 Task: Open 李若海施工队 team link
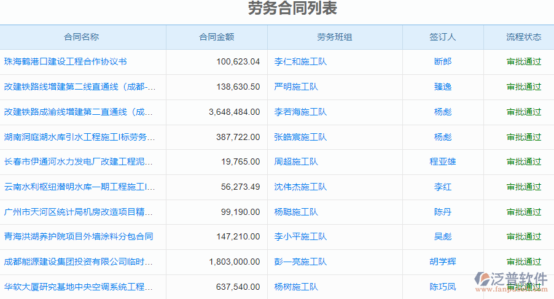pos(300,112)
